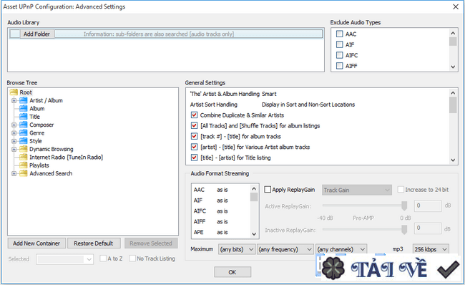
Task: Click the Internet Radio folder icon
Action: pos(24,157)
